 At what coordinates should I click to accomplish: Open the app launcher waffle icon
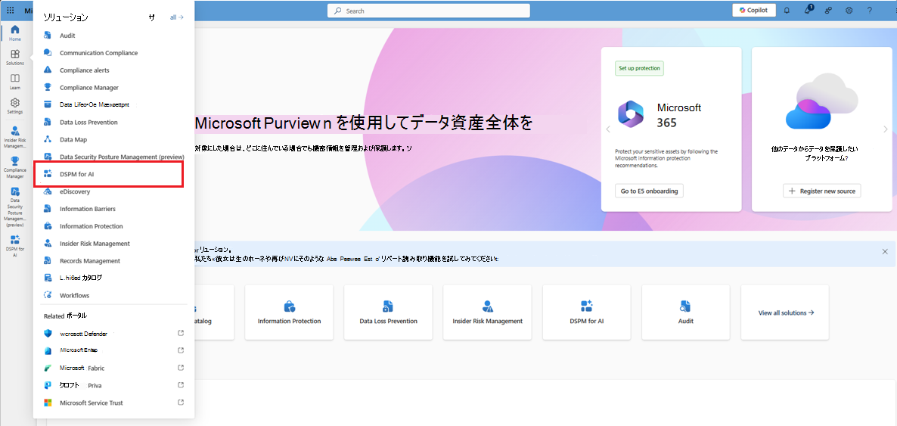pyautogui.click(x=11, y=11)
